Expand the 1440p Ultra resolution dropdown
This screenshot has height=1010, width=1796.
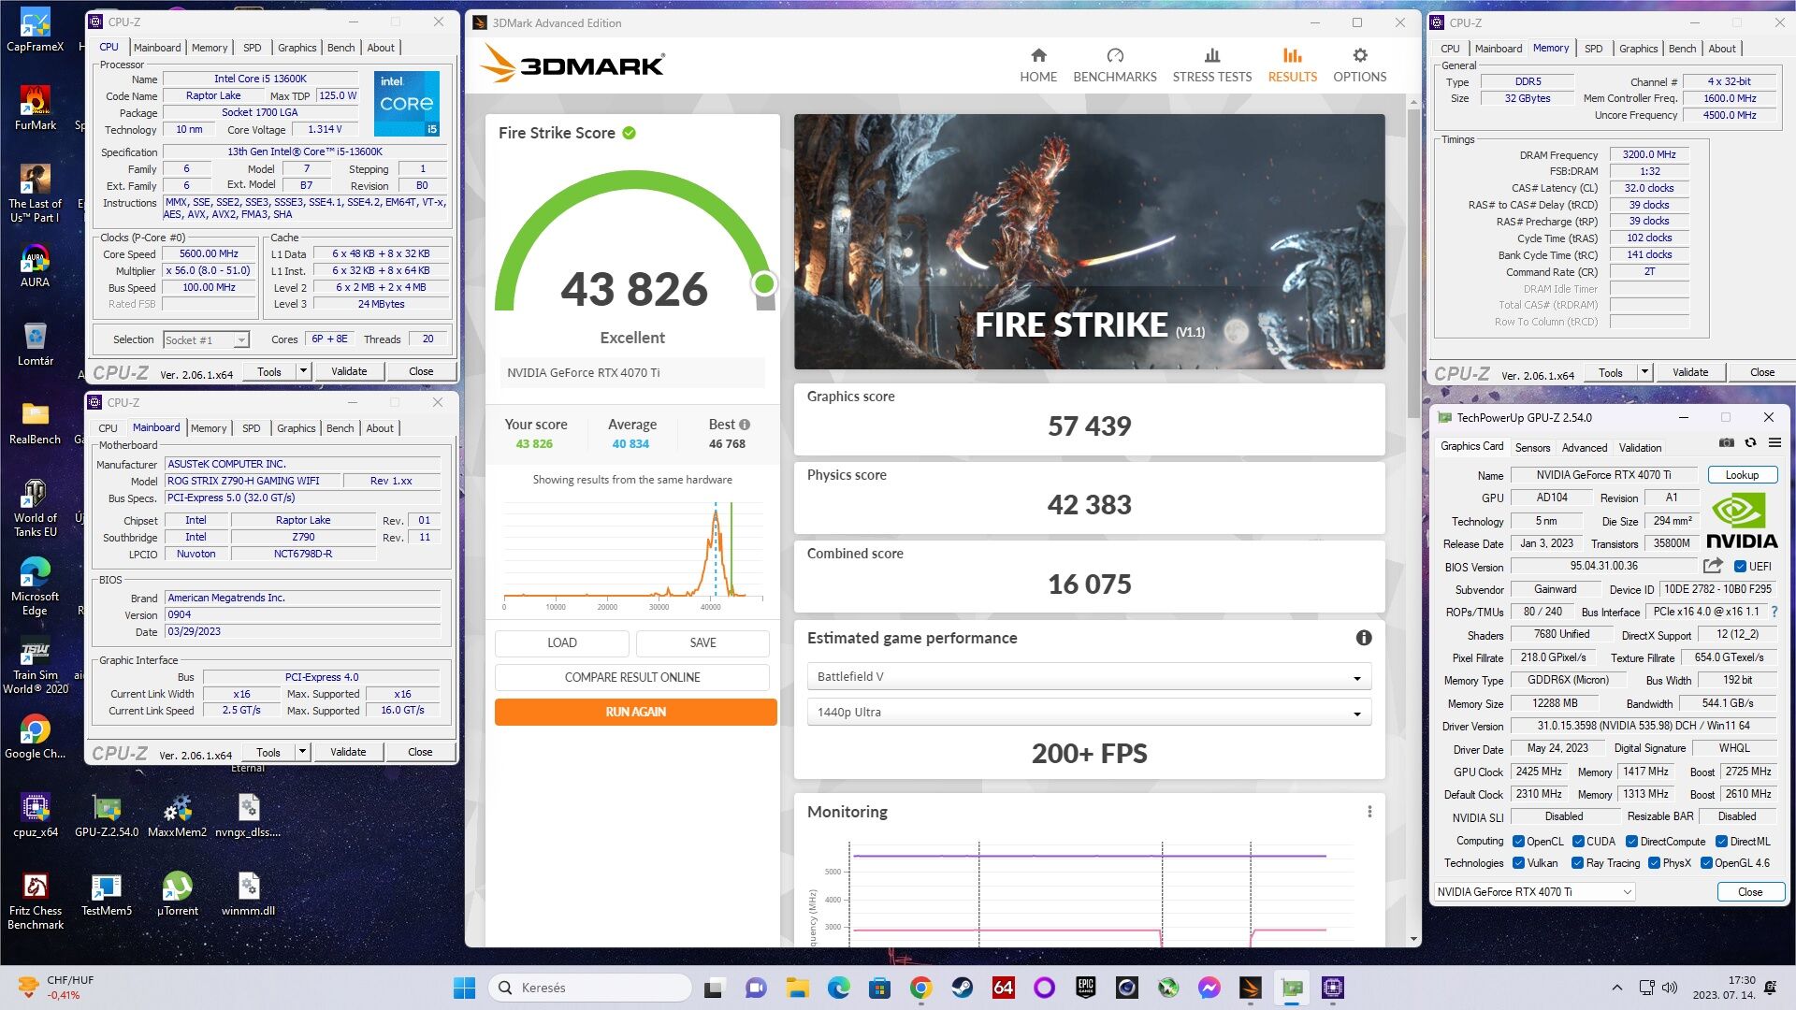pyautogui.click(x=1089, y=712)
